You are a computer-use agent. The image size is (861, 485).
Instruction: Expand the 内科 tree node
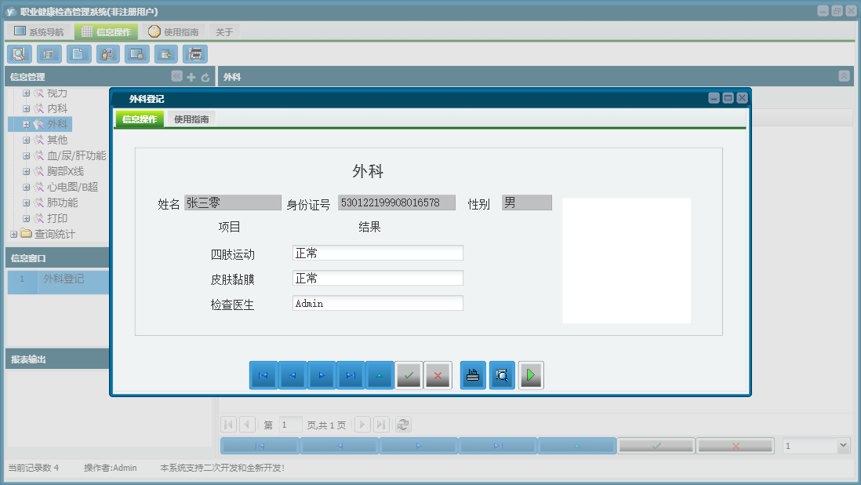26,108
